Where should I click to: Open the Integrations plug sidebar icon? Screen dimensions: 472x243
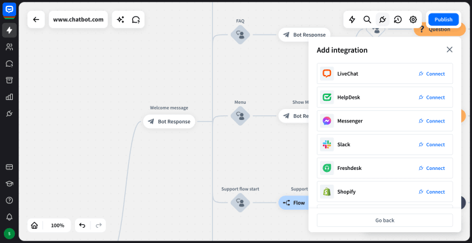(10, 113)
